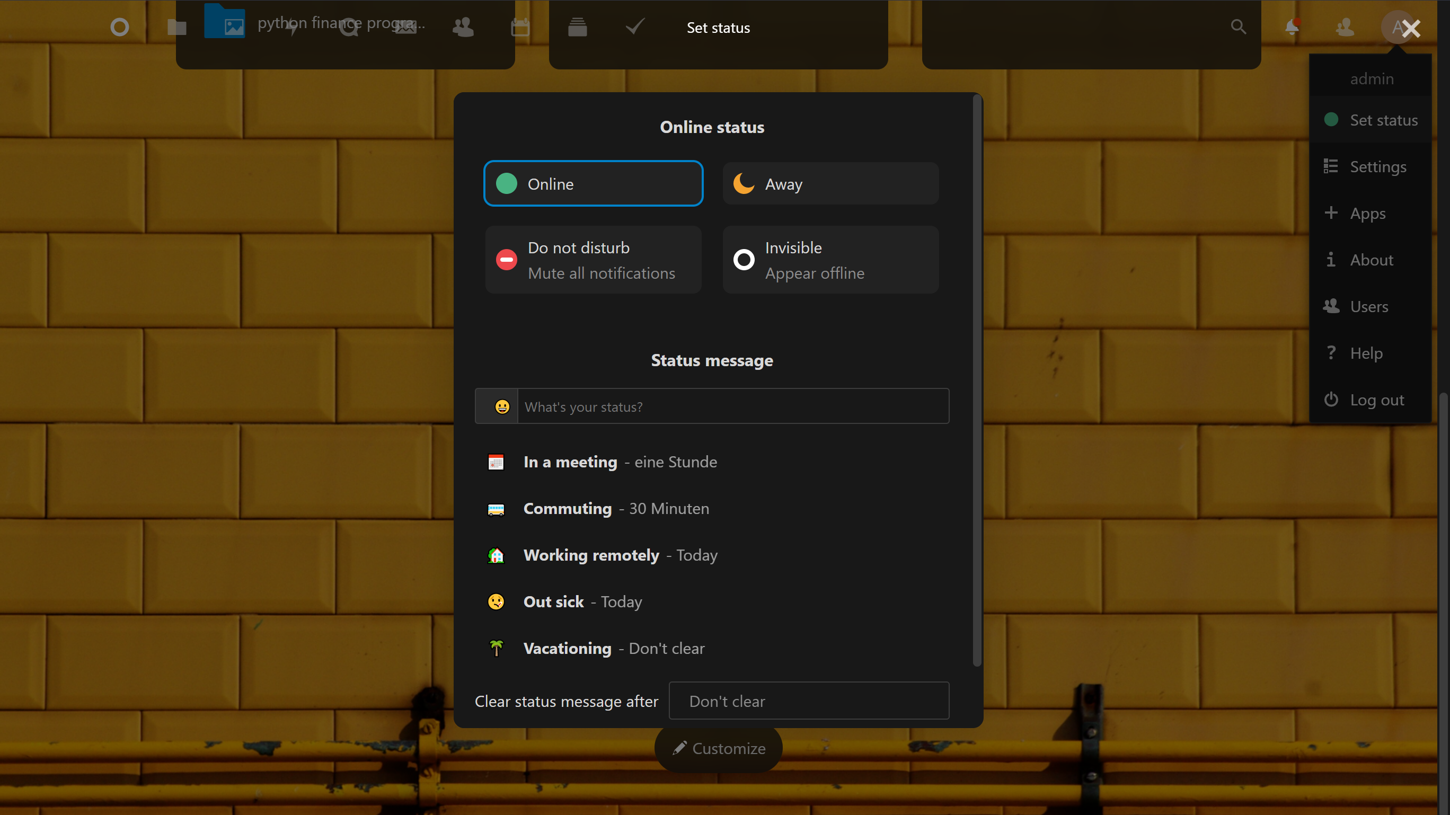
Task: Choose the Do not disturb status
Action: [x=593, y=260]
